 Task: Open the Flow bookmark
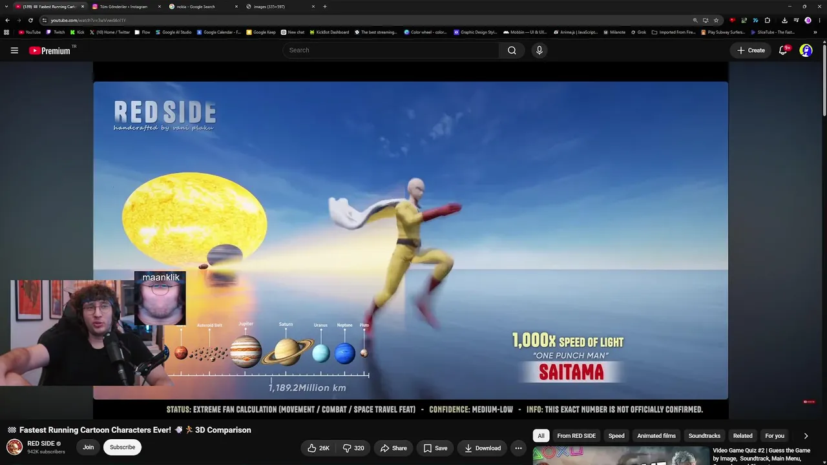pyautogui.click(x=142, y=32)
